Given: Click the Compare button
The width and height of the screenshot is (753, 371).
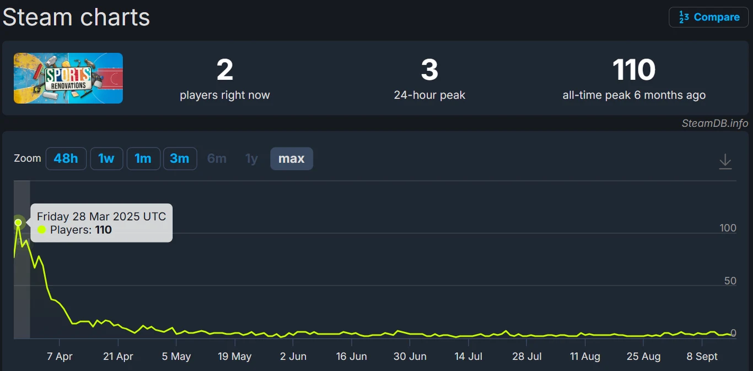Looking at the screenshot, I should 708,17.
